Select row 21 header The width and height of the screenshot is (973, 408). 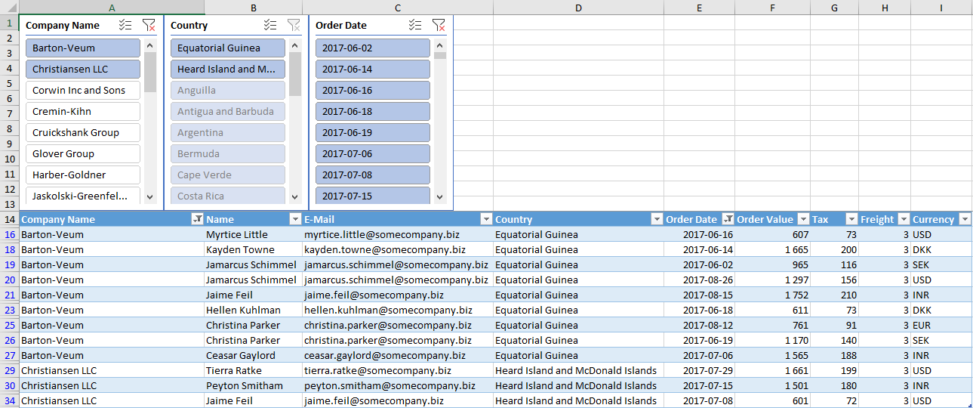coord(10,295)
